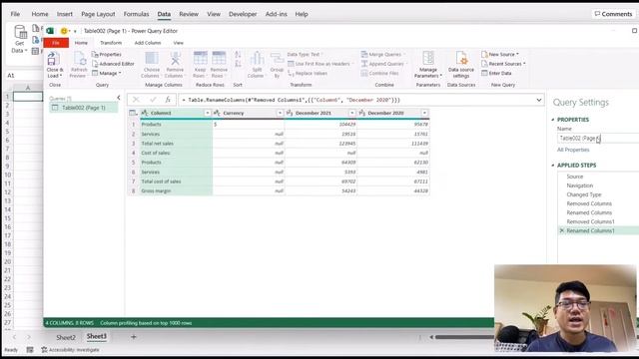639x359 pixels.
Task: Open query Properties in the ribbon
Action: point(107,54)
